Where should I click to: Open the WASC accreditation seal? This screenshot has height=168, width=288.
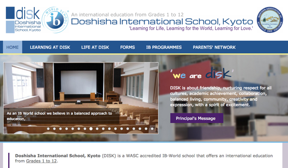coord(269,20)
